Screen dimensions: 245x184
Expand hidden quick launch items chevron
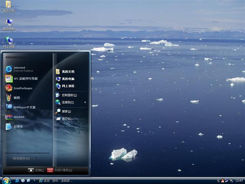[34, 181]
